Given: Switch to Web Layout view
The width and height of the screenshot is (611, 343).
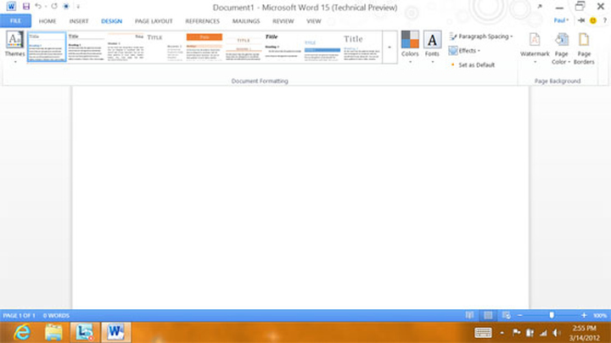Looking at the screenshot, I should [x=506, y=315].
